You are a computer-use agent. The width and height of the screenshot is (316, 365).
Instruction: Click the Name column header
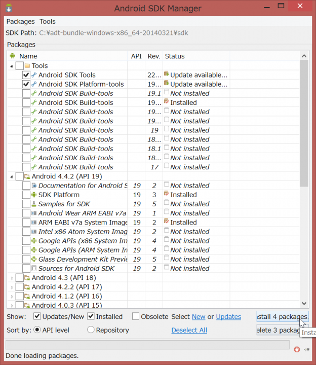click(x=67, y=56)
